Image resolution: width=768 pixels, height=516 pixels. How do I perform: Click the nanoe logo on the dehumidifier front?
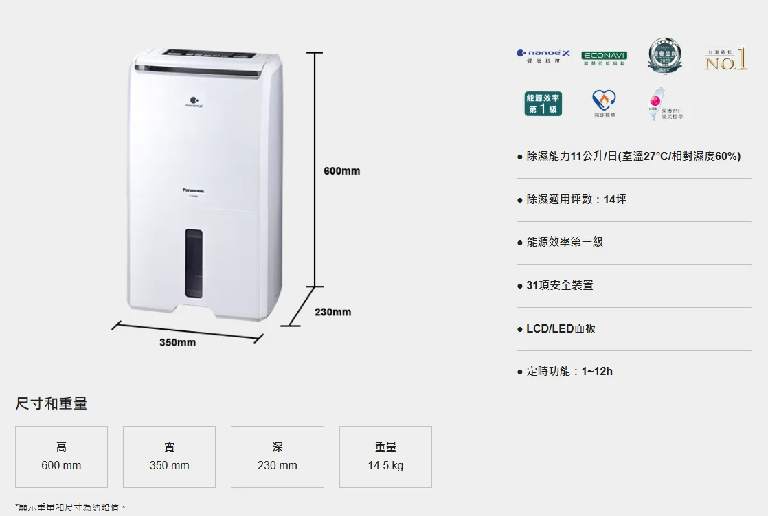[x=194, y=102]
